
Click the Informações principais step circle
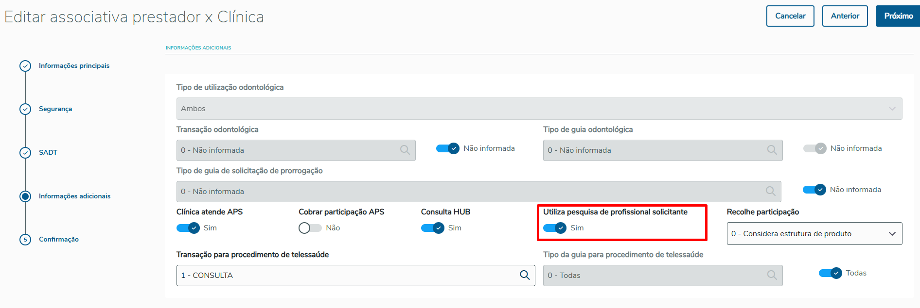25,66
